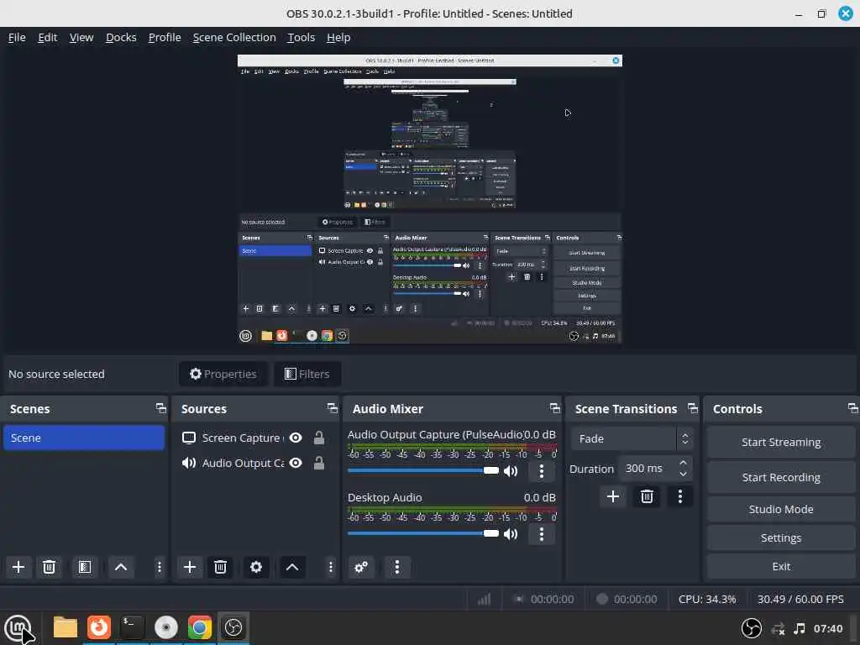Add a new source with plus icon
The width and height of the screenshot is (860, 645).
pos(189,567)
